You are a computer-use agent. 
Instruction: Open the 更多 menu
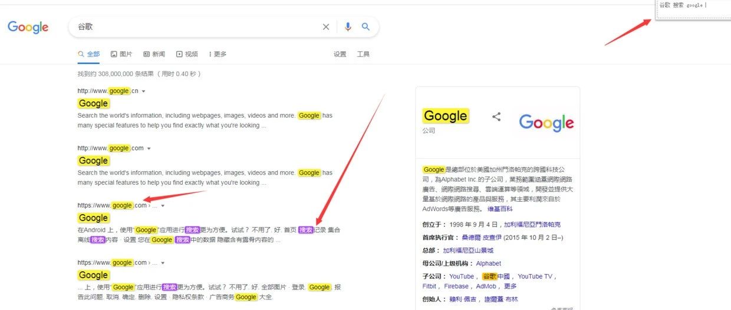point(218,54)
